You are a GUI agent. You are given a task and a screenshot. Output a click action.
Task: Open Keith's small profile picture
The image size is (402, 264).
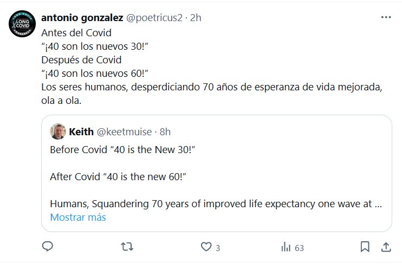point(58,131)
